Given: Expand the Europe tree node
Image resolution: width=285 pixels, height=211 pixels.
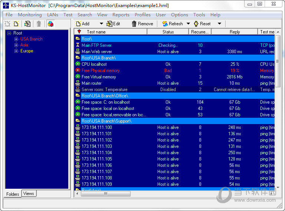Looking at the screenshot, I should click(x=16, y=51).
